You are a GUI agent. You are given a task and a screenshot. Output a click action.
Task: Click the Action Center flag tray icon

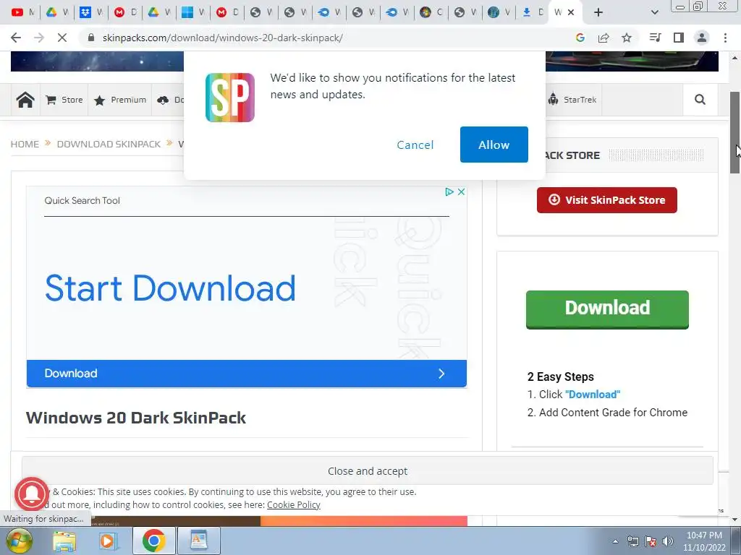[651, 541]
